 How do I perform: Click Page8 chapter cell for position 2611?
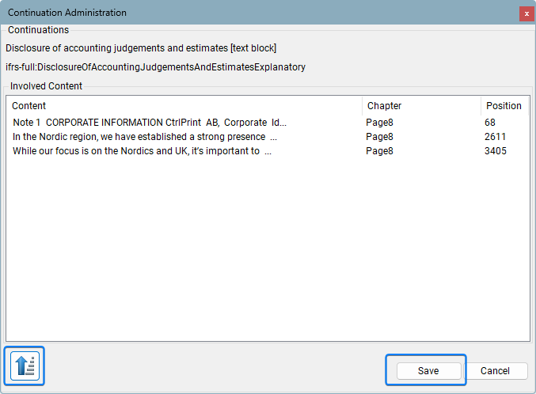pos(379,137)
